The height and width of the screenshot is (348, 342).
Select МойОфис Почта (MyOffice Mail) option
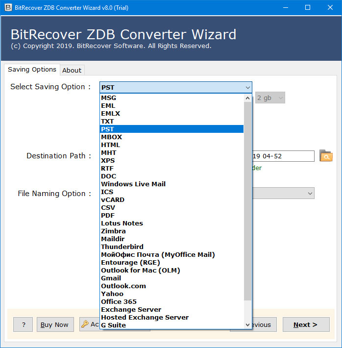[172, 254]
